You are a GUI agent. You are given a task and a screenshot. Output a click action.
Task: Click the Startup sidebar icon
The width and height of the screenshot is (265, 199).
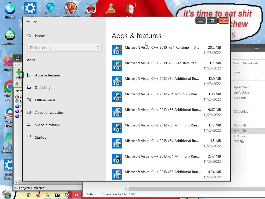(29, 137)
